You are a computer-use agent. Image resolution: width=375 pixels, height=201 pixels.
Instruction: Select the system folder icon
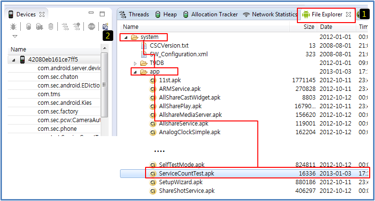[x=134, y=37]
